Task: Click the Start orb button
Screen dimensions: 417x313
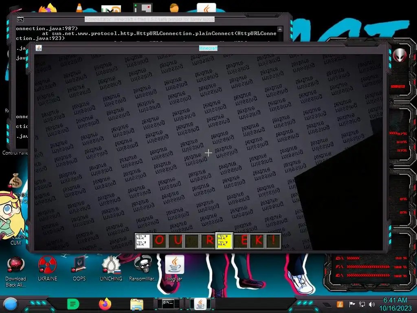Action: [x=10, y=304]
